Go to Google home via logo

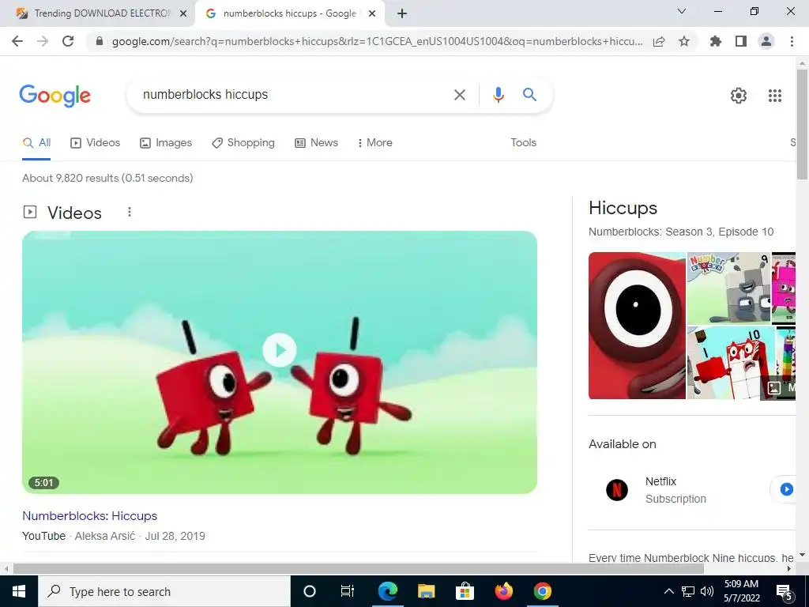click(x=55, y=96)
